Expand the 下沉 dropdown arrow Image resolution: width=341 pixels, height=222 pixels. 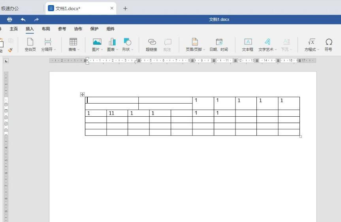(x=291, y=49)
